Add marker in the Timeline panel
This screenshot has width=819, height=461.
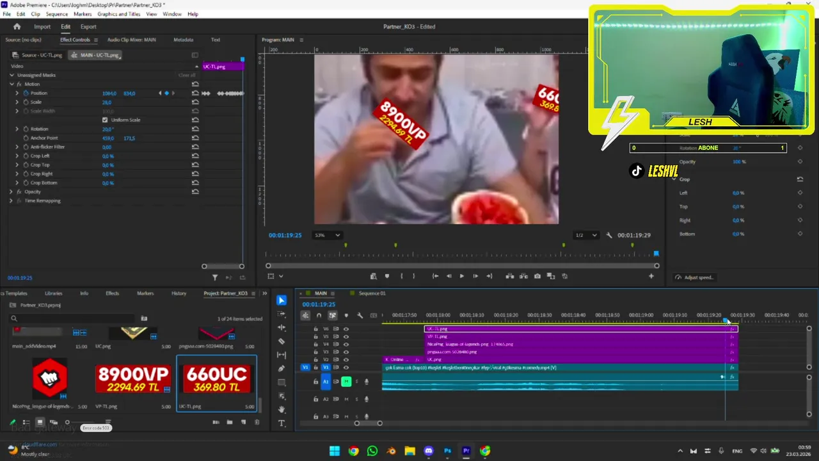pyautogui.click(x=346, y=315)
